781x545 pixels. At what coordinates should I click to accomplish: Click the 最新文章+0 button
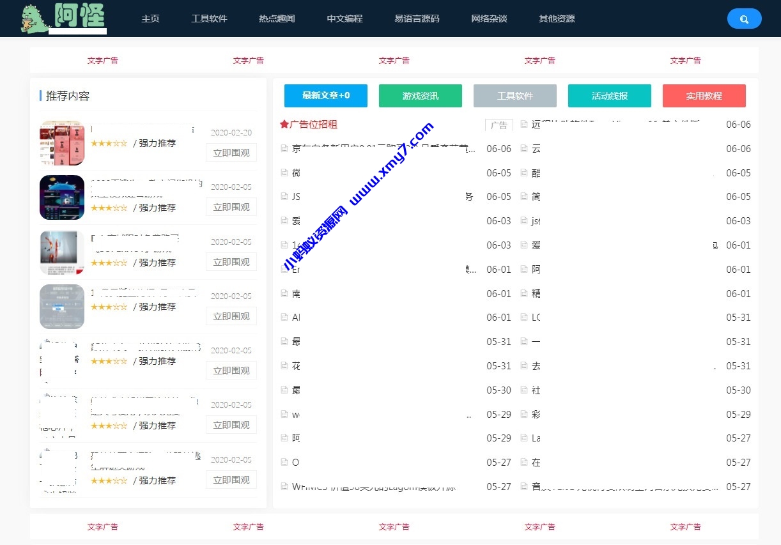tap(326, 95)
